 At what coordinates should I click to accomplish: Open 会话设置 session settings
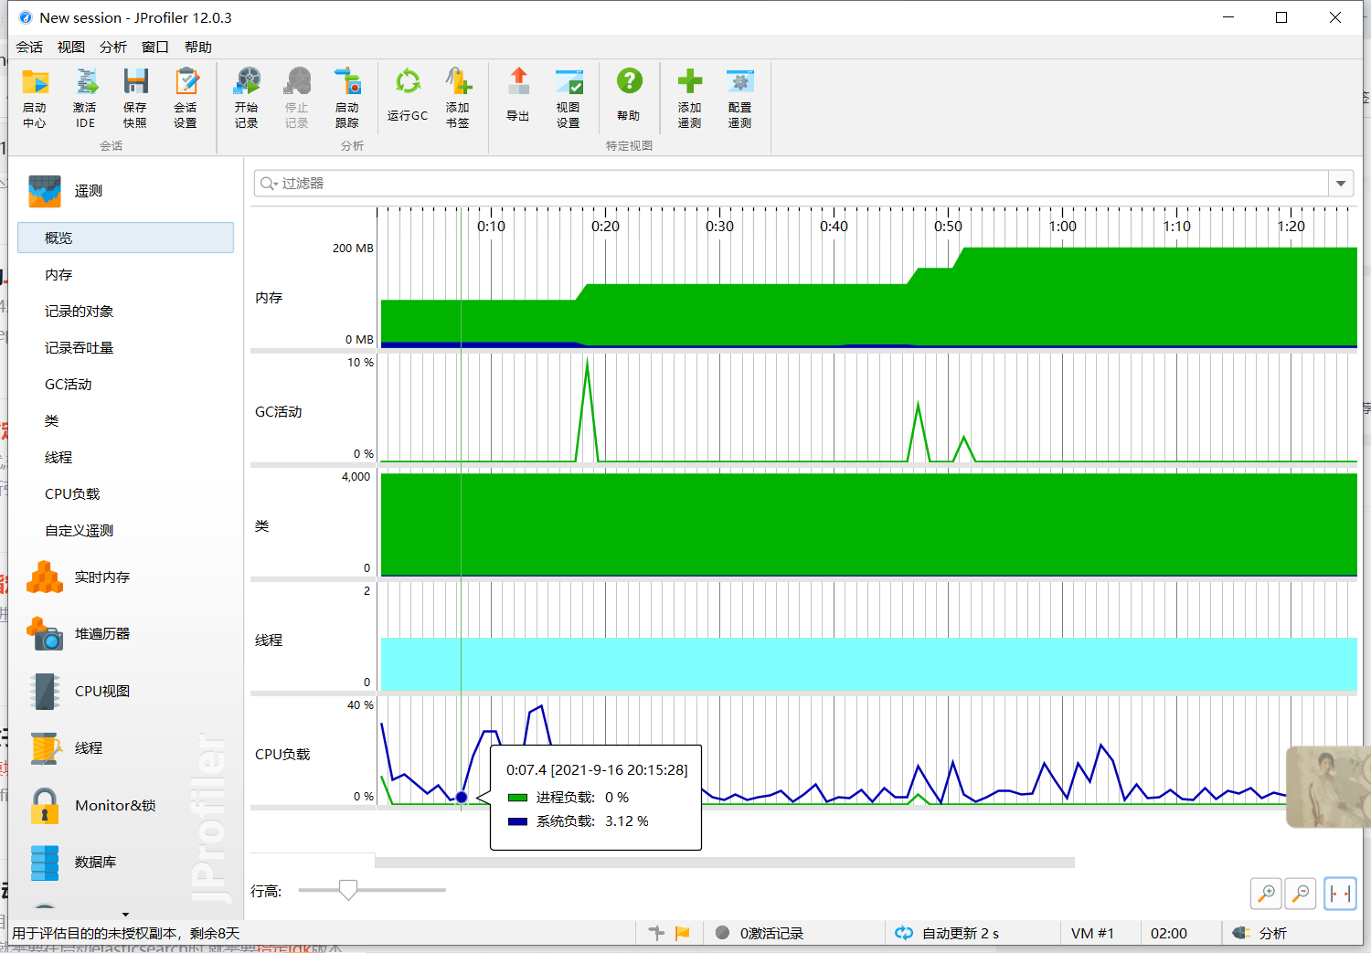[186, 98]
